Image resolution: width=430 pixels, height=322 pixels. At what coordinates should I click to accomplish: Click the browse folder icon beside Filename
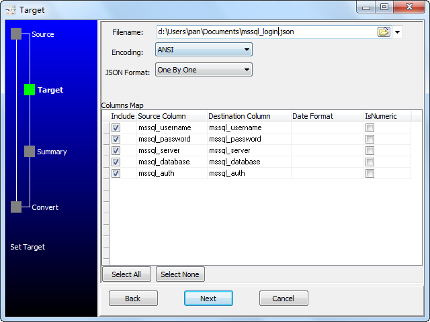point(384,32)
